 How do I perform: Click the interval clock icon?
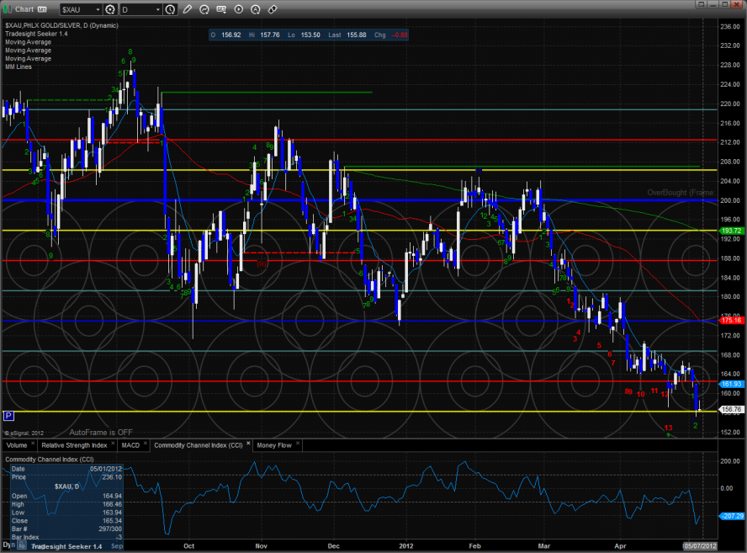[x=172, y=9]
